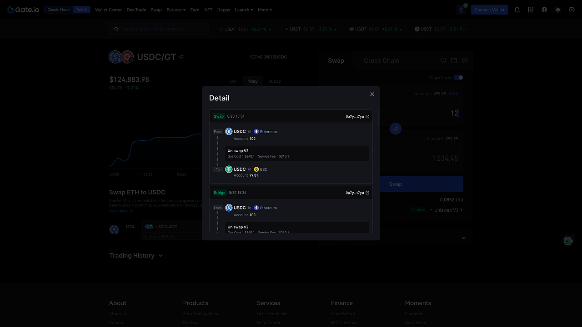Image resolution: width=582 pixels, height=327 pixels.
Task: Switch to Web3 mode
Action: tap(81, 10)
